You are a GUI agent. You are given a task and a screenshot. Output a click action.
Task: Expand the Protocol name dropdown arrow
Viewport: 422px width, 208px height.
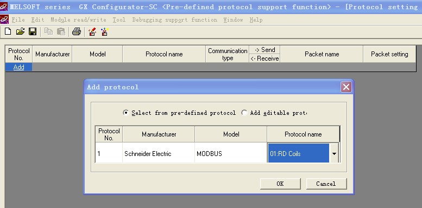click(x=334, y=153)
